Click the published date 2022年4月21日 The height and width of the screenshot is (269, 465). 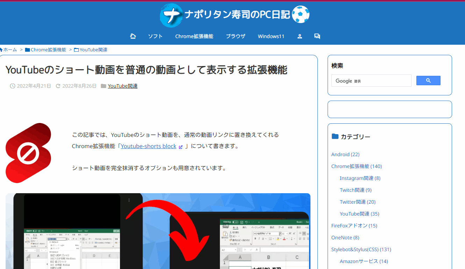pyautogui.click(x=34, y=86)
